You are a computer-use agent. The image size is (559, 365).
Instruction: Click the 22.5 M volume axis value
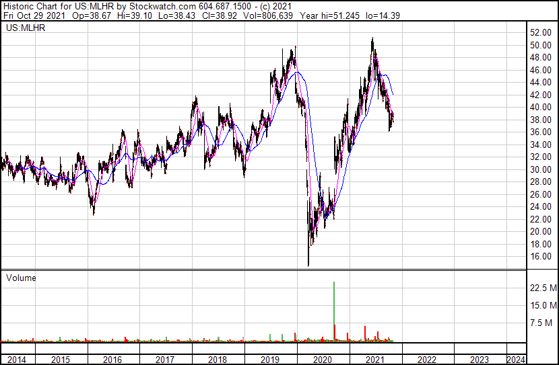coord(544,288)
